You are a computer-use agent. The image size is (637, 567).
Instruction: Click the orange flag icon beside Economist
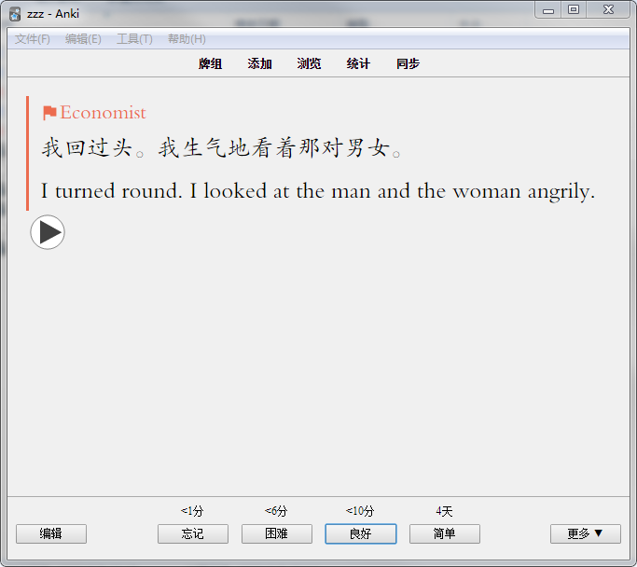point(49,113)
